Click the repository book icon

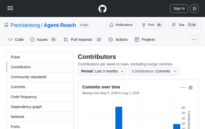pos(6,25)
